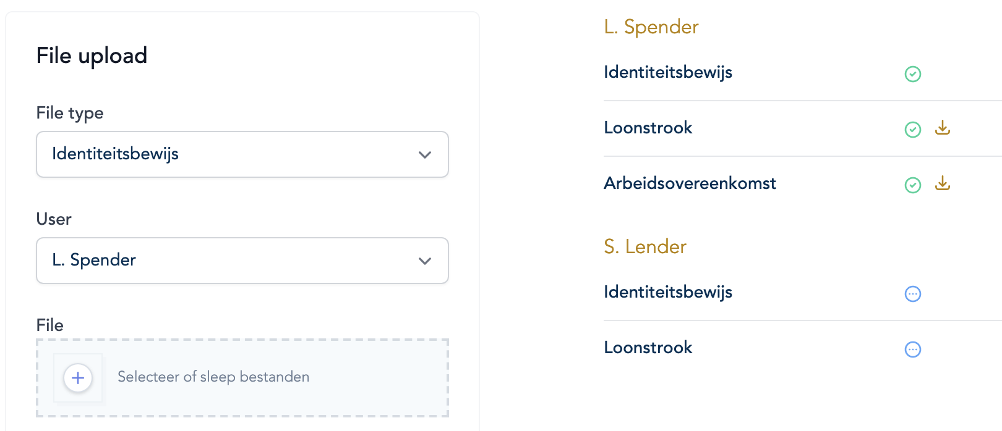Open the File type dropdown
Image resolution: width=1002 pixels, height=431 pixels.
pyautogui.click(x=242, y=154)
